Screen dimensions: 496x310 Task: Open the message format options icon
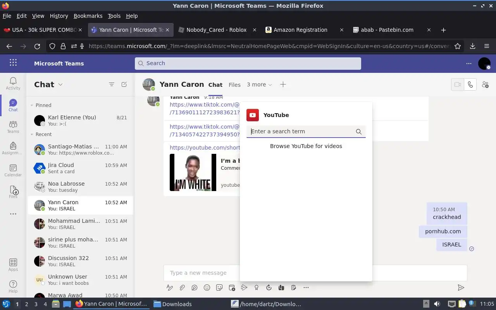[169, 288]
